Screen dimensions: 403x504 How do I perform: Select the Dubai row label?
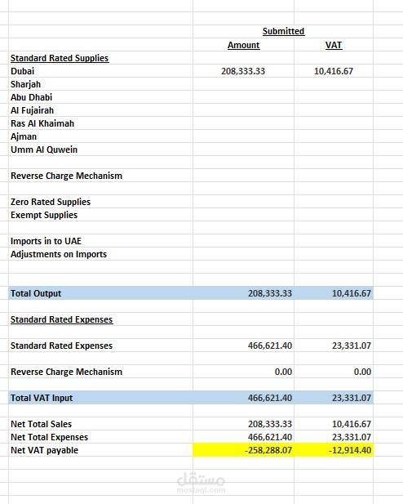point(23,71)
